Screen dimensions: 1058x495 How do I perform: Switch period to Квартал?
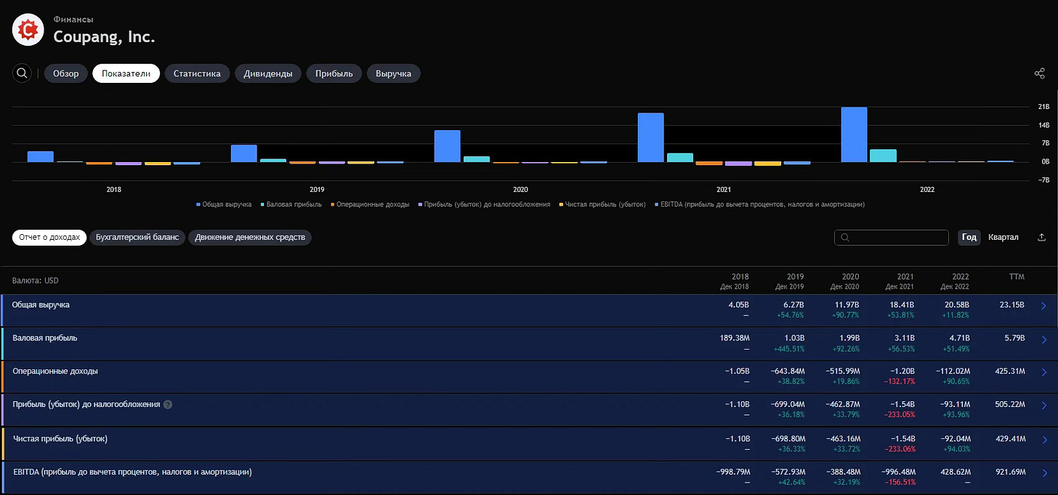pos(1004,238)
